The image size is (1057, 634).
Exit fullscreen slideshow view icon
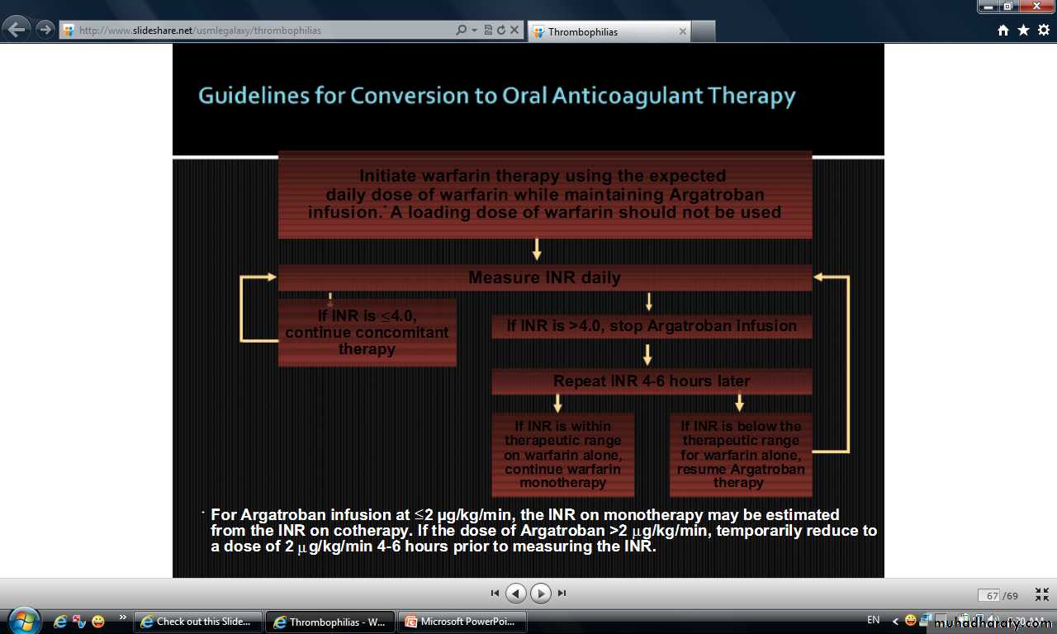tap(1042, 594)
